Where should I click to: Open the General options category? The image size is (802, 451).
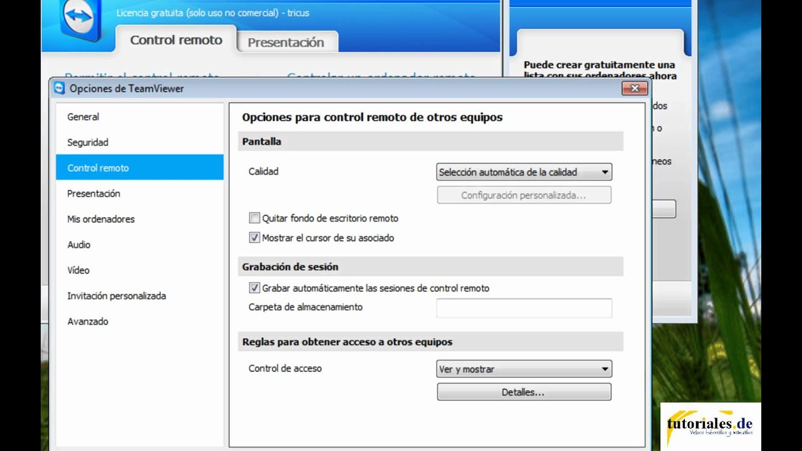pyautogui.click(x=140, y=117)
